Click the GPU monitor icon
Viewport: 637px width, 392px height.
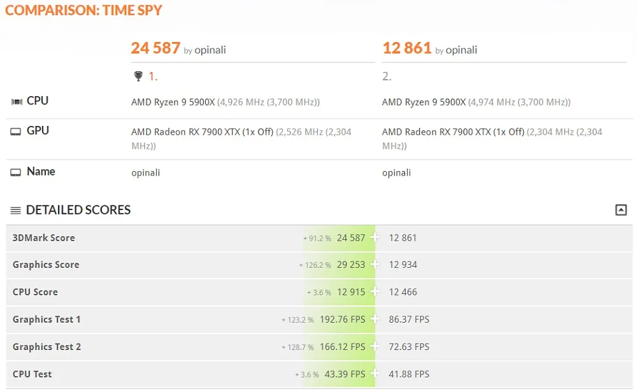[15, 132]
